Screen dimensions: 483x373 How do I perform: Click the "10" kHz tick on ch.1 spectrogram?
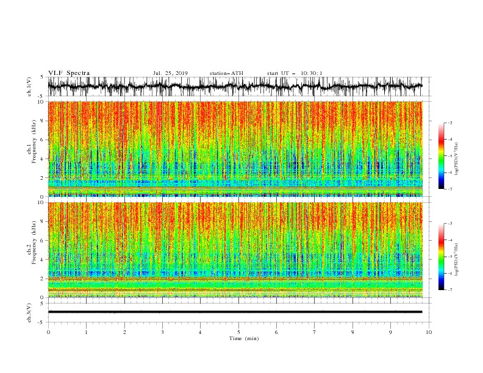pos(41,102)
